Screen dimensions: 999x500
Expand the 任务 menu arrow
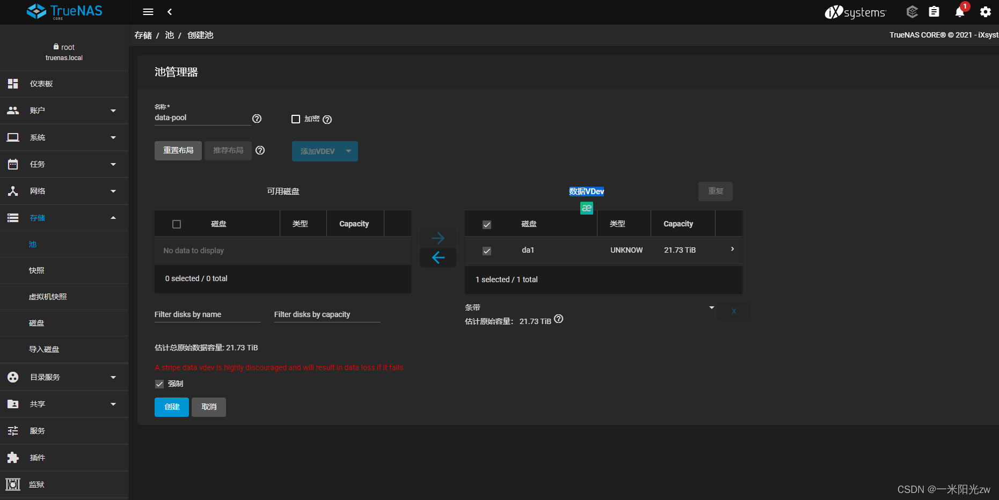(x=113, y=164)
